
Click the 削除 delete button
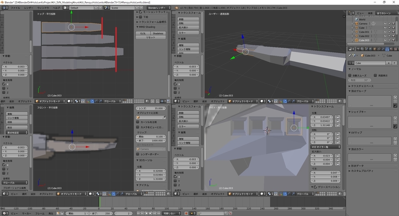click(17, 122)
